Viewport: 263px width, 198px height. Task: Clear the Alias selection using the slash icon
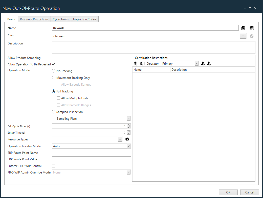pyautogui.click(x=251, y=36)
